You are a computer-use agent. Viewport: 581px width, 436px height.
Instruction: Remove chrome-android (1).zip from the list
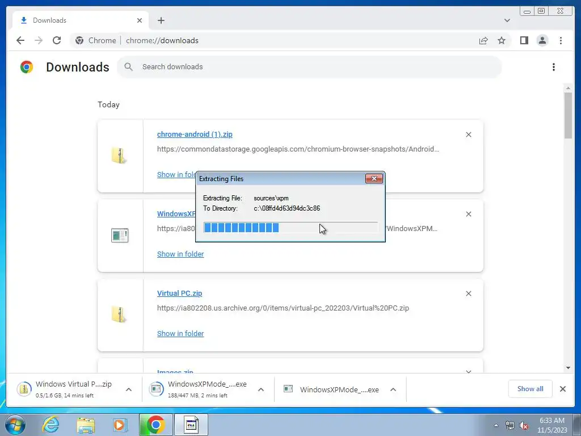pos(468,135)
